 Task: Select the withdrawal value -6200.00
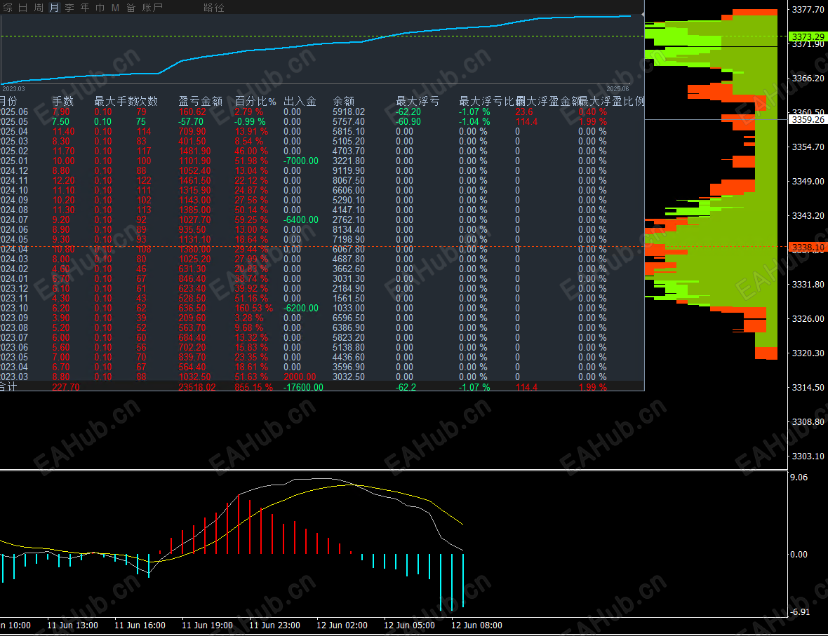point(301,309)
